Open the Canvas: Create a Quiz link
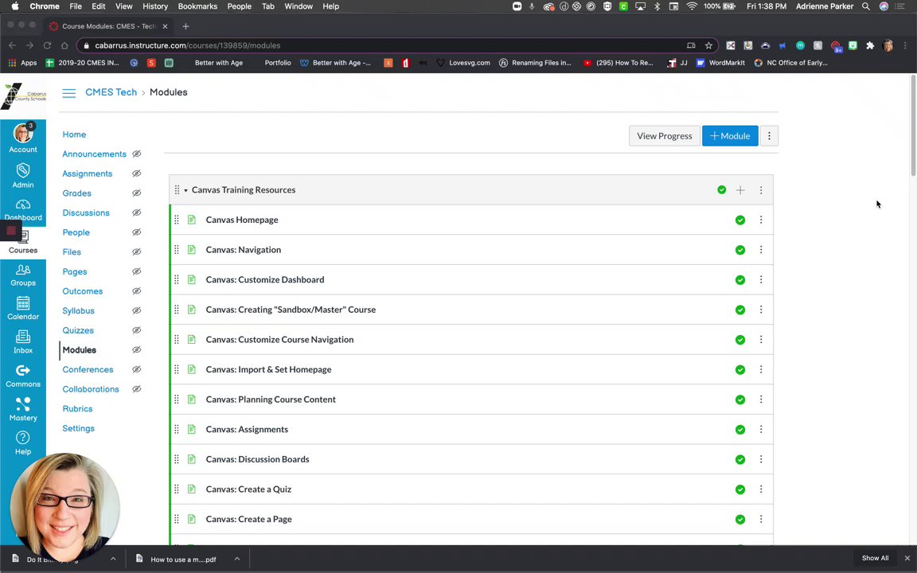The height and width of the screenshot is (573, 917). 248,489
